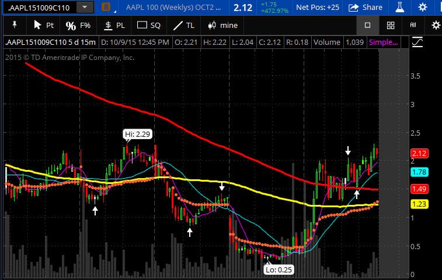Click the +472.97% change percent

274,10
